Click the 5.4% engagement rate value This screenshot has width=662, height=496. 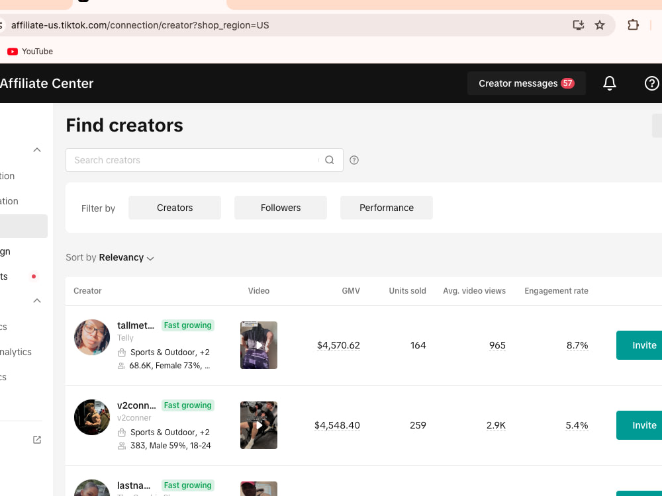coord(577,425)
